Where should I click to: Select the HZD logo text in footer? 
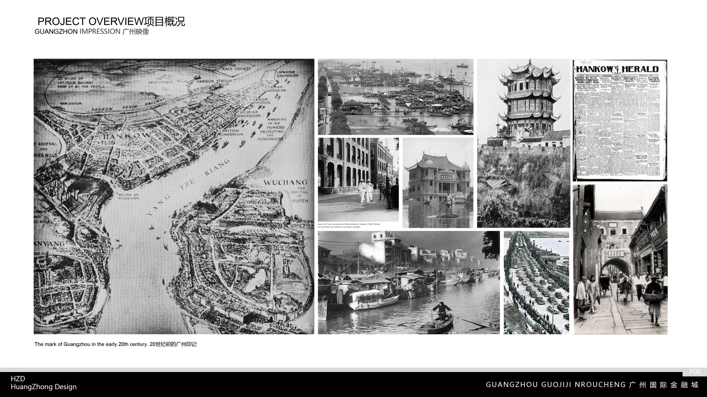pos(18,378)
